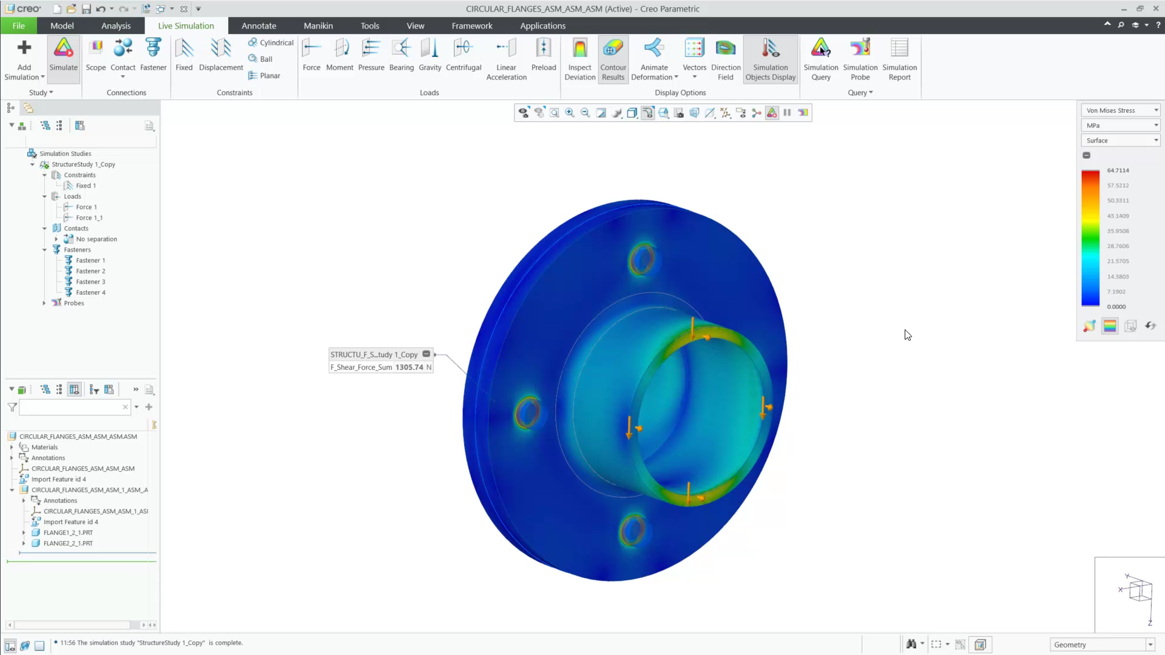Select the Zoom In magnifier icon
The image size is (1165, 655).
(570, 112)
